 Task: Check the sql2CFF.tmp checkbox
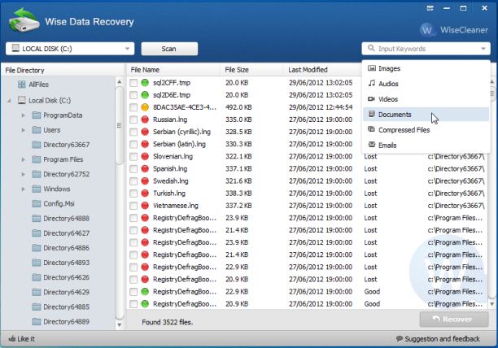pos(133,83)
